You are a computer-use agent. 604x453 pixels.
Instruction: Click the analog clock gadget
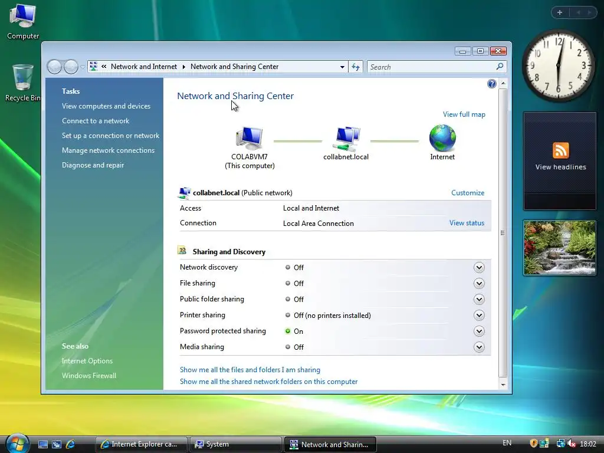click(x=558, y=65)
